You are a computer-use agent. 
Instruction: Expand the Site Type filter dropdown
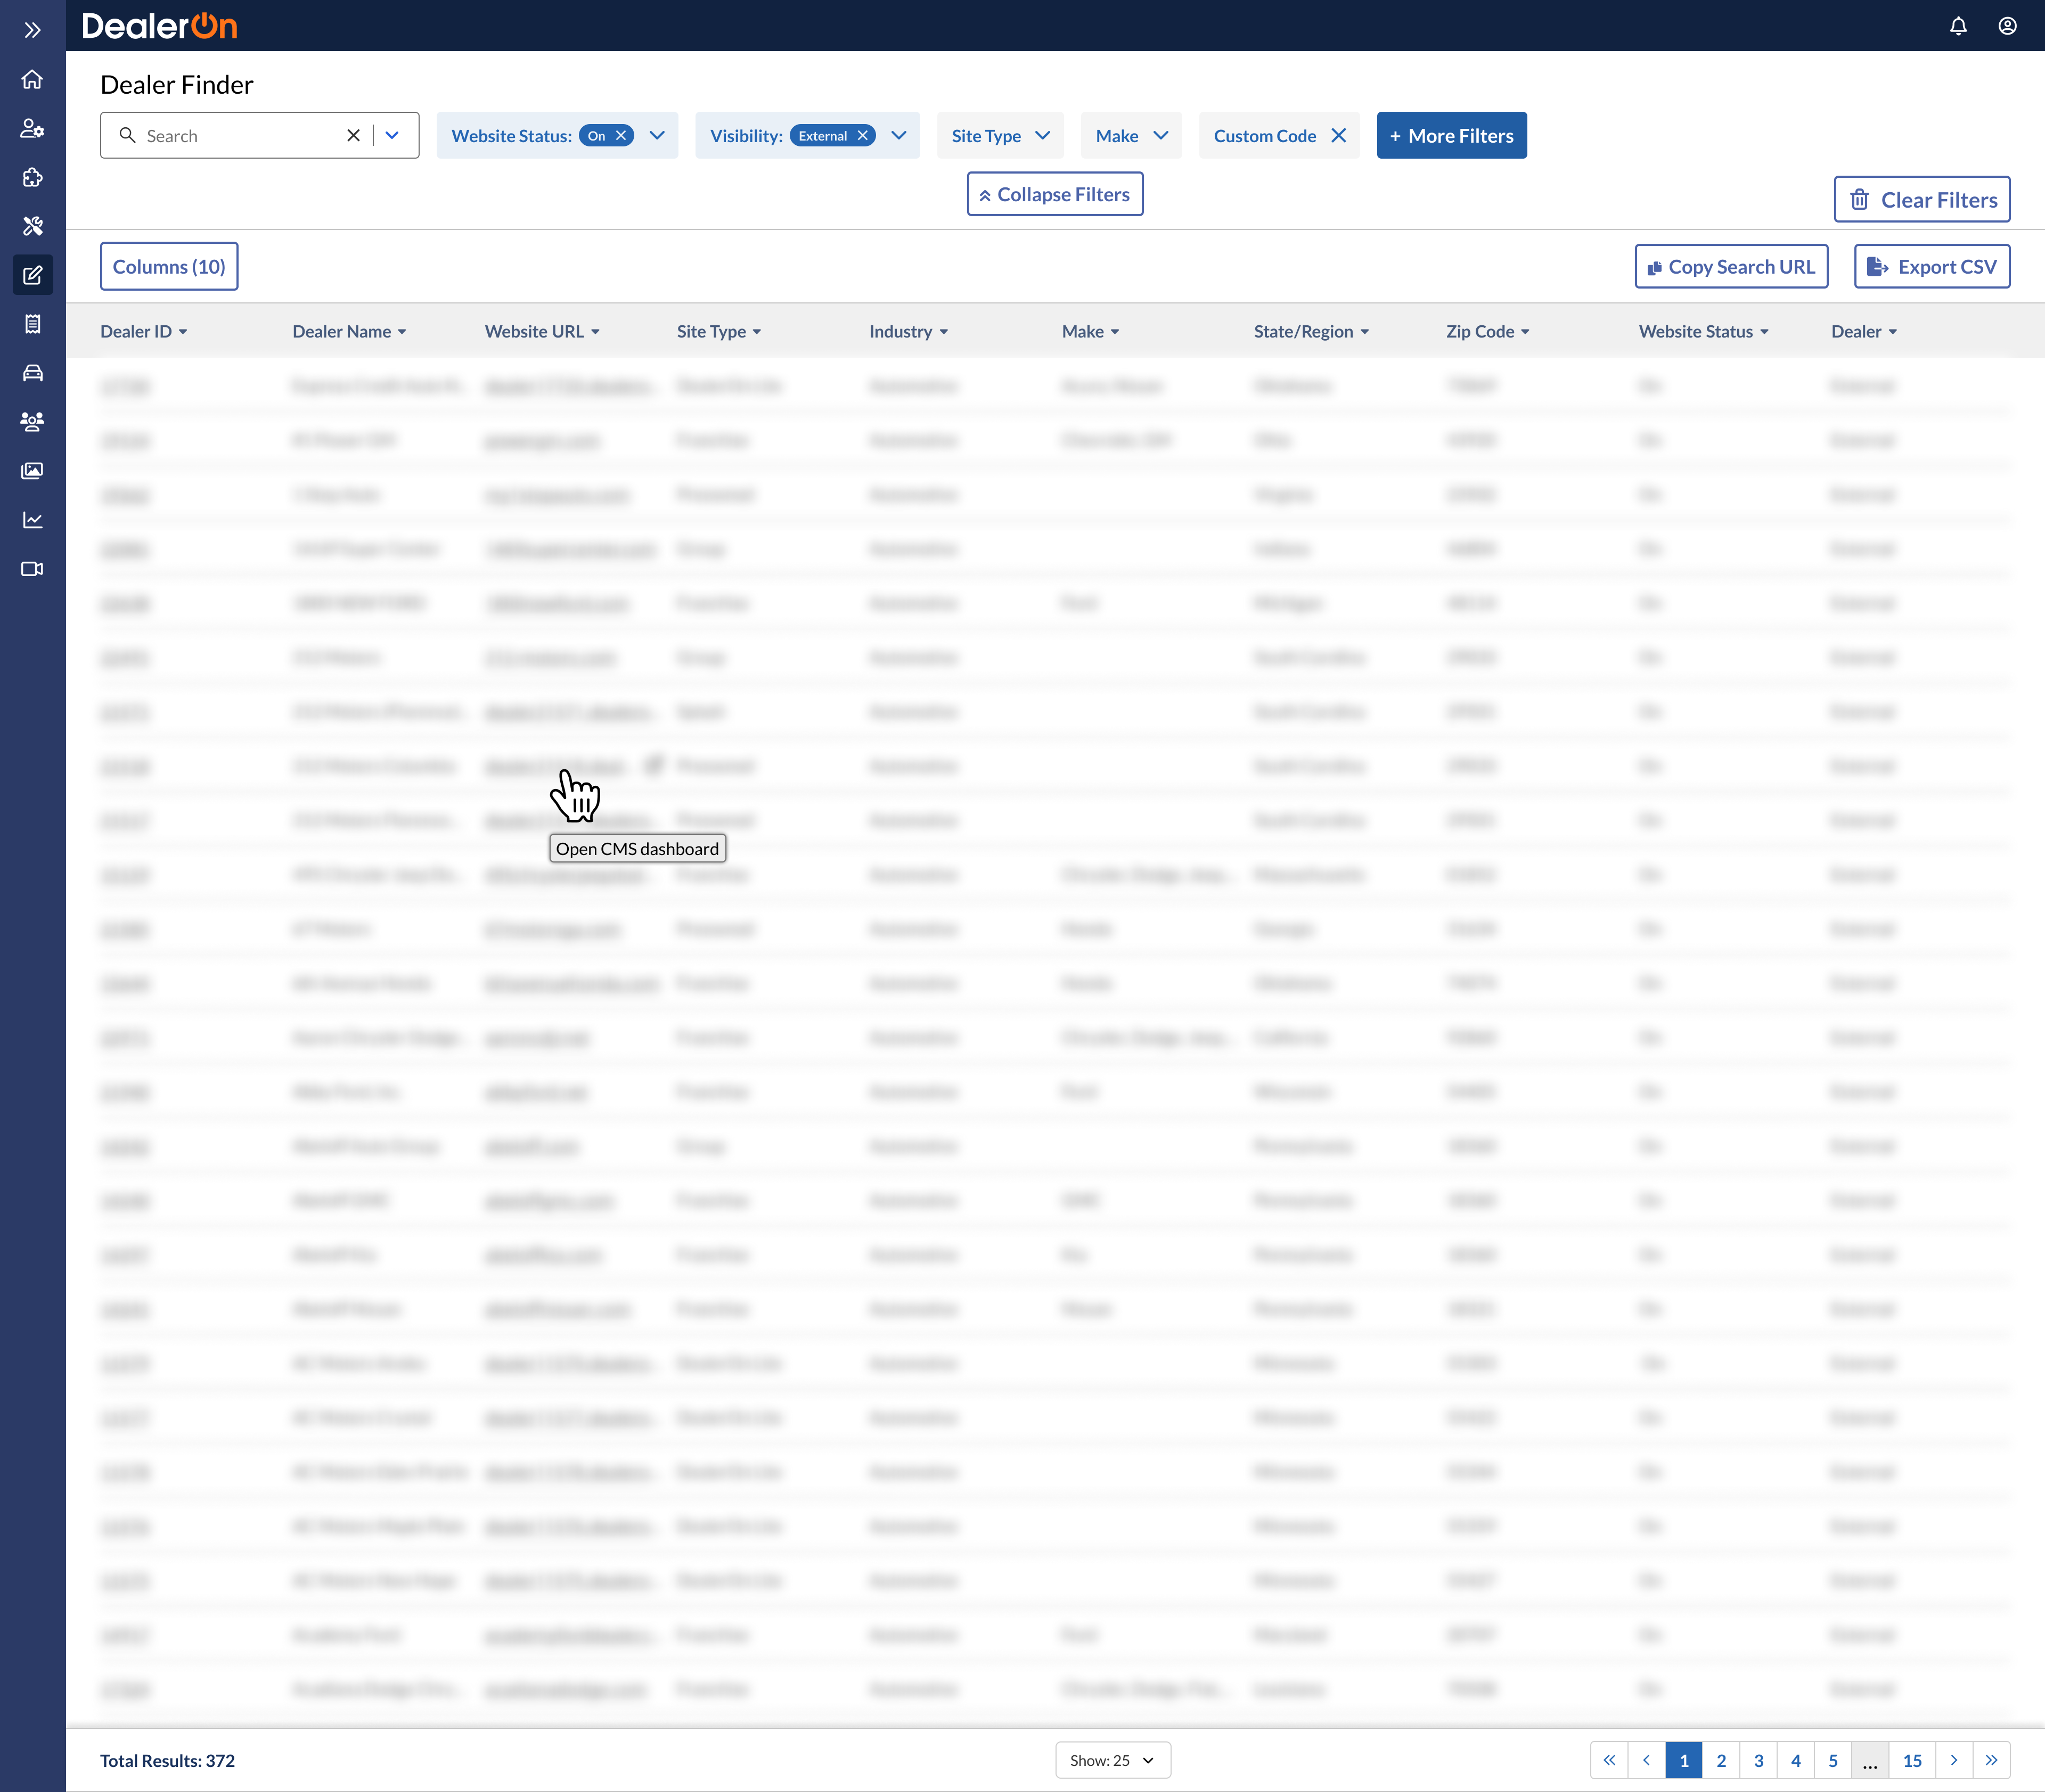1000,136
